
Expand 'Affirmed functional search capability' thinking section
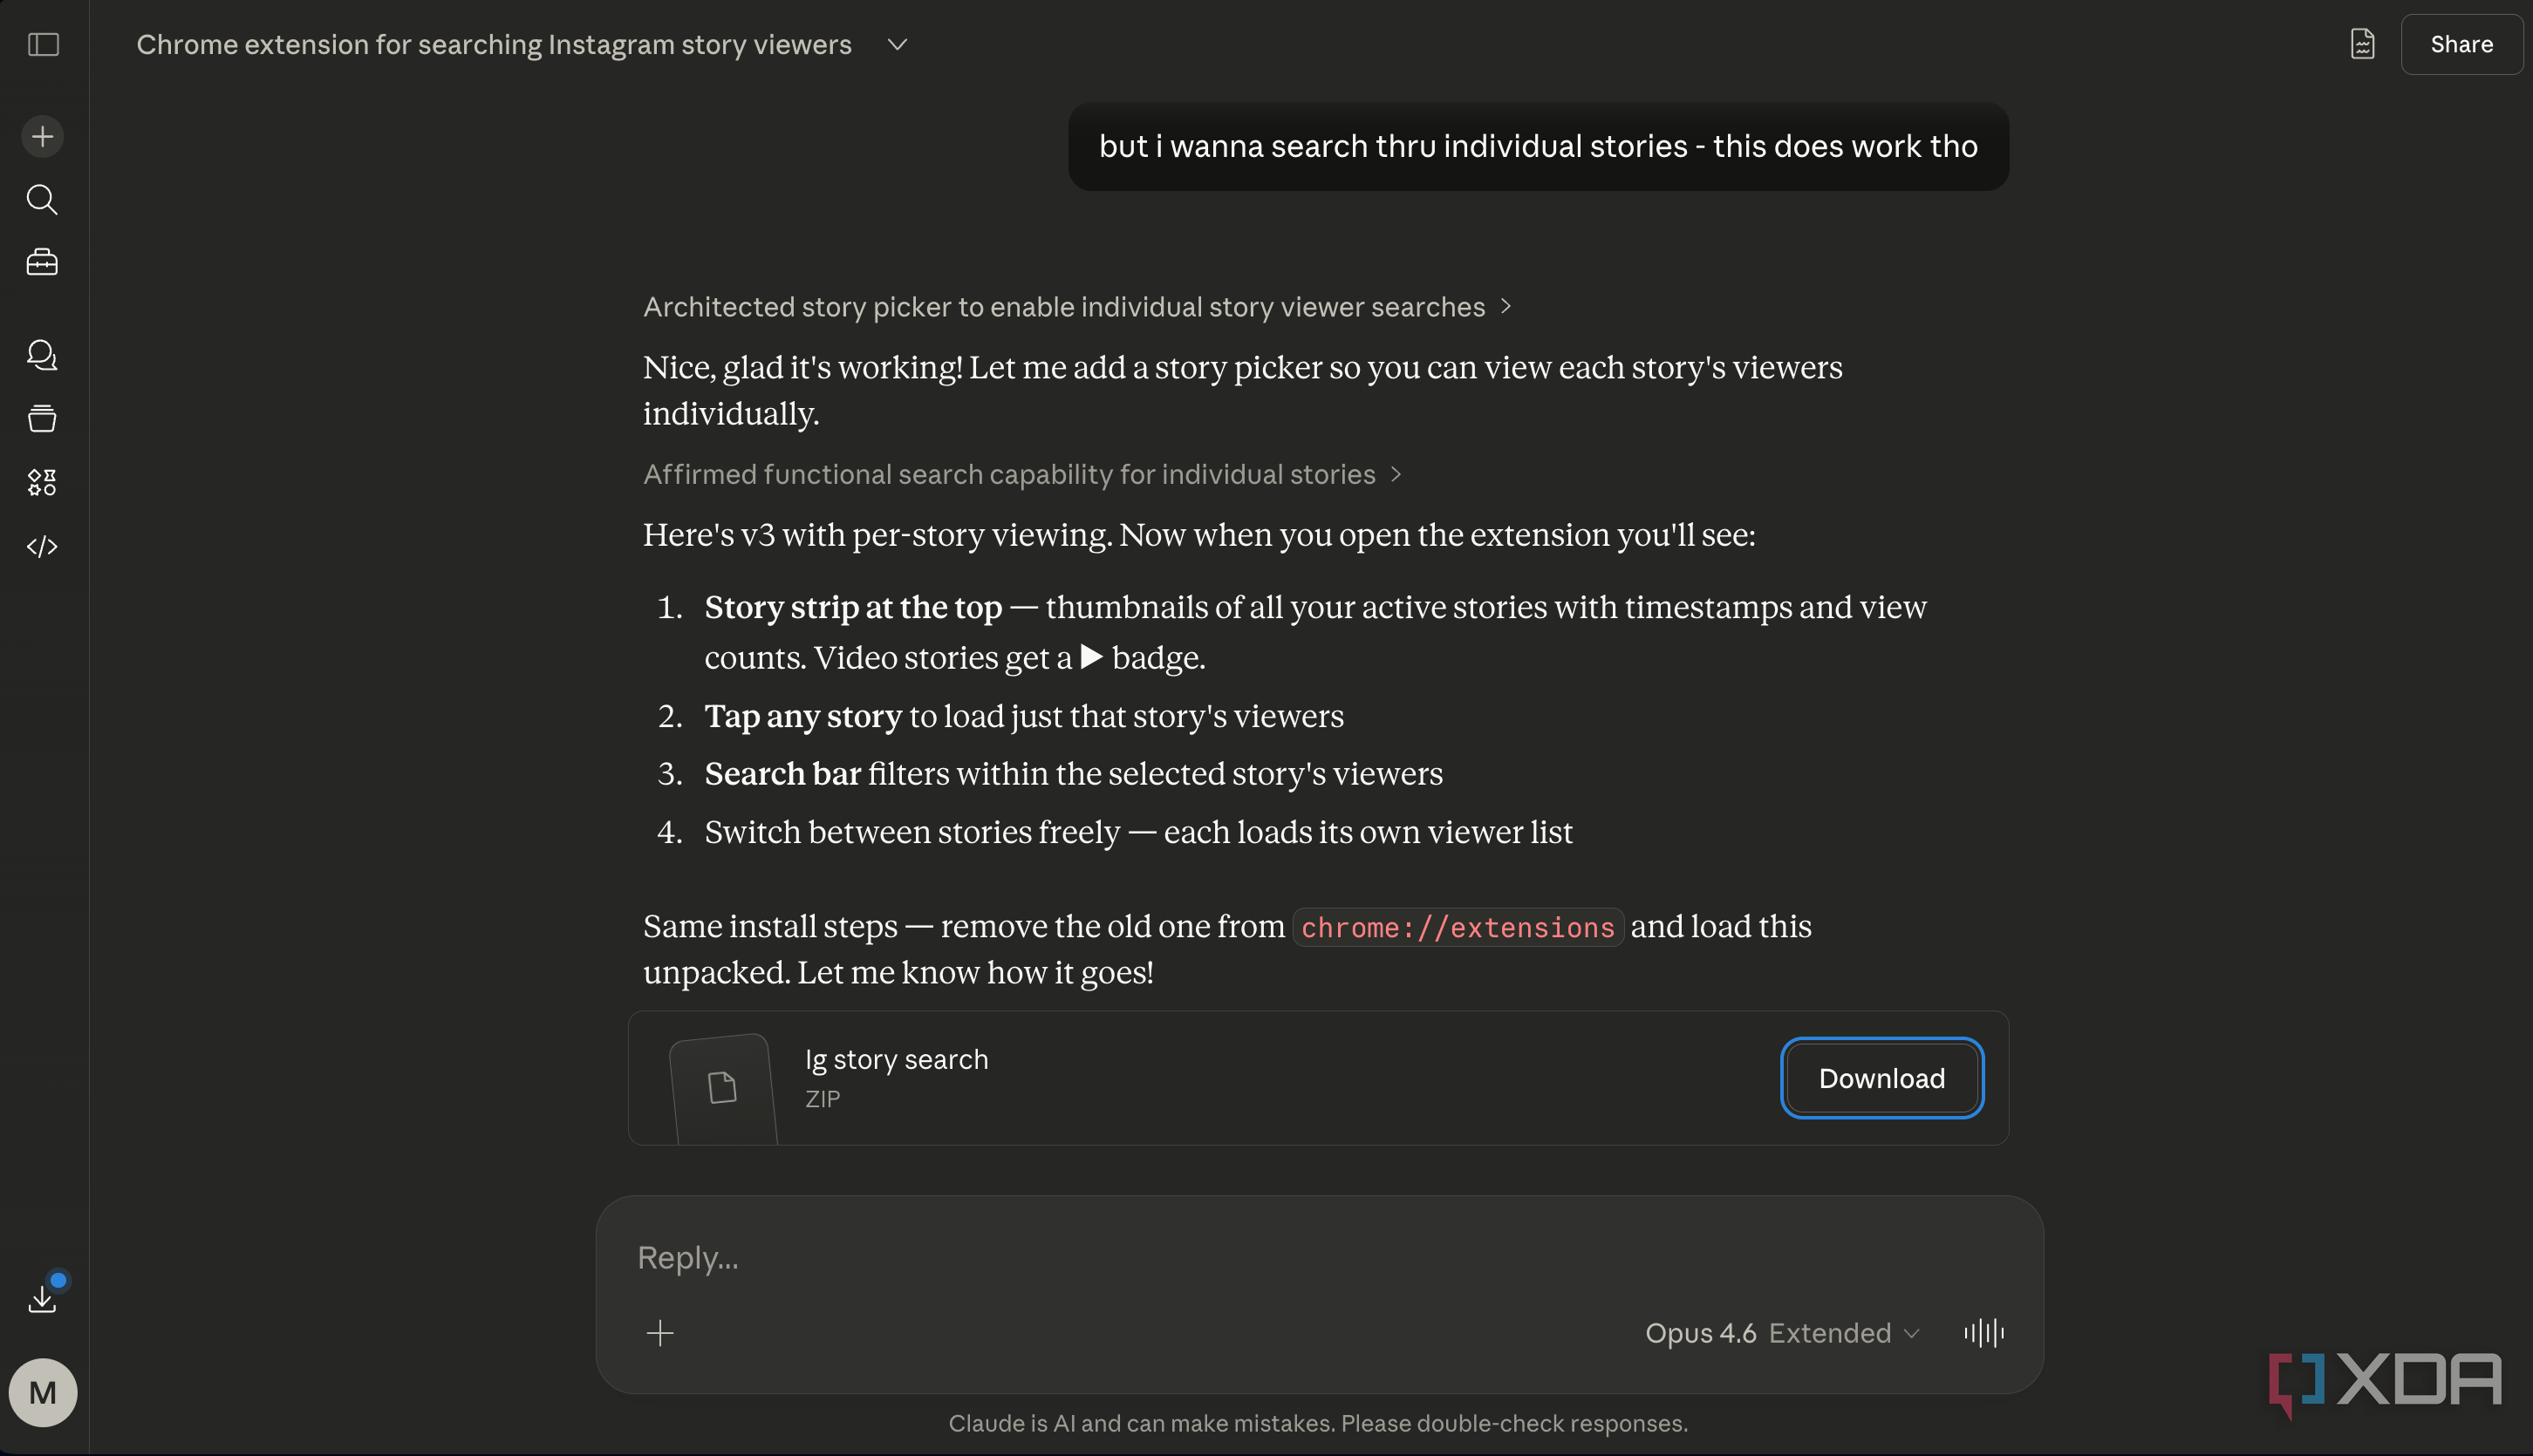point(1021,474)
